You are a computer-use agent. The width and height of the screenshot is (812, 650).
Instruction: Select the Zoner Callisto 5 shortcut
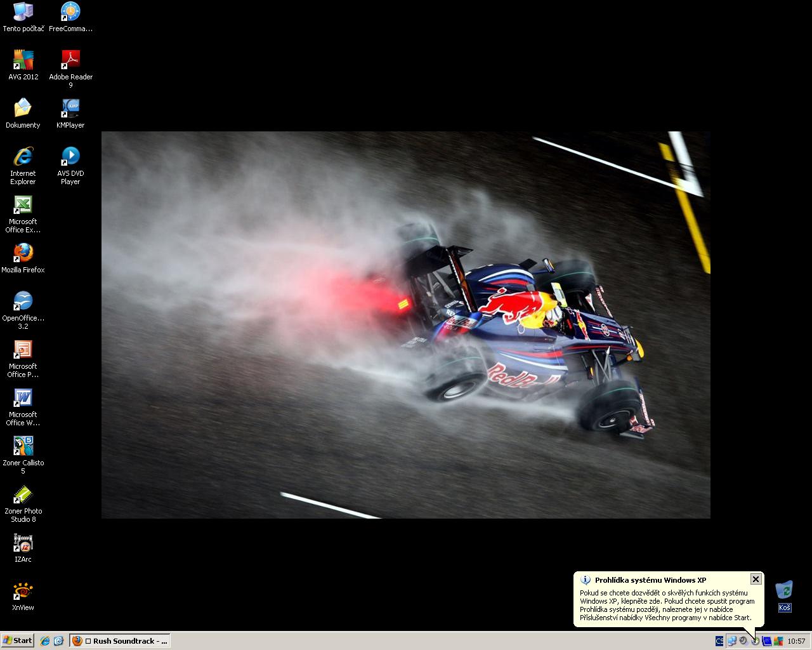point(23,454)
